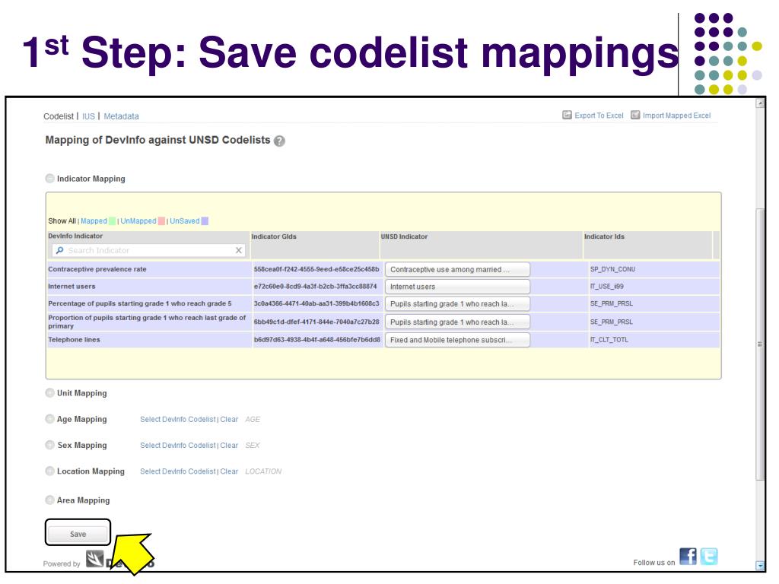
Task: Filter by the UnSaved link
Action: (x=184, y=221)
